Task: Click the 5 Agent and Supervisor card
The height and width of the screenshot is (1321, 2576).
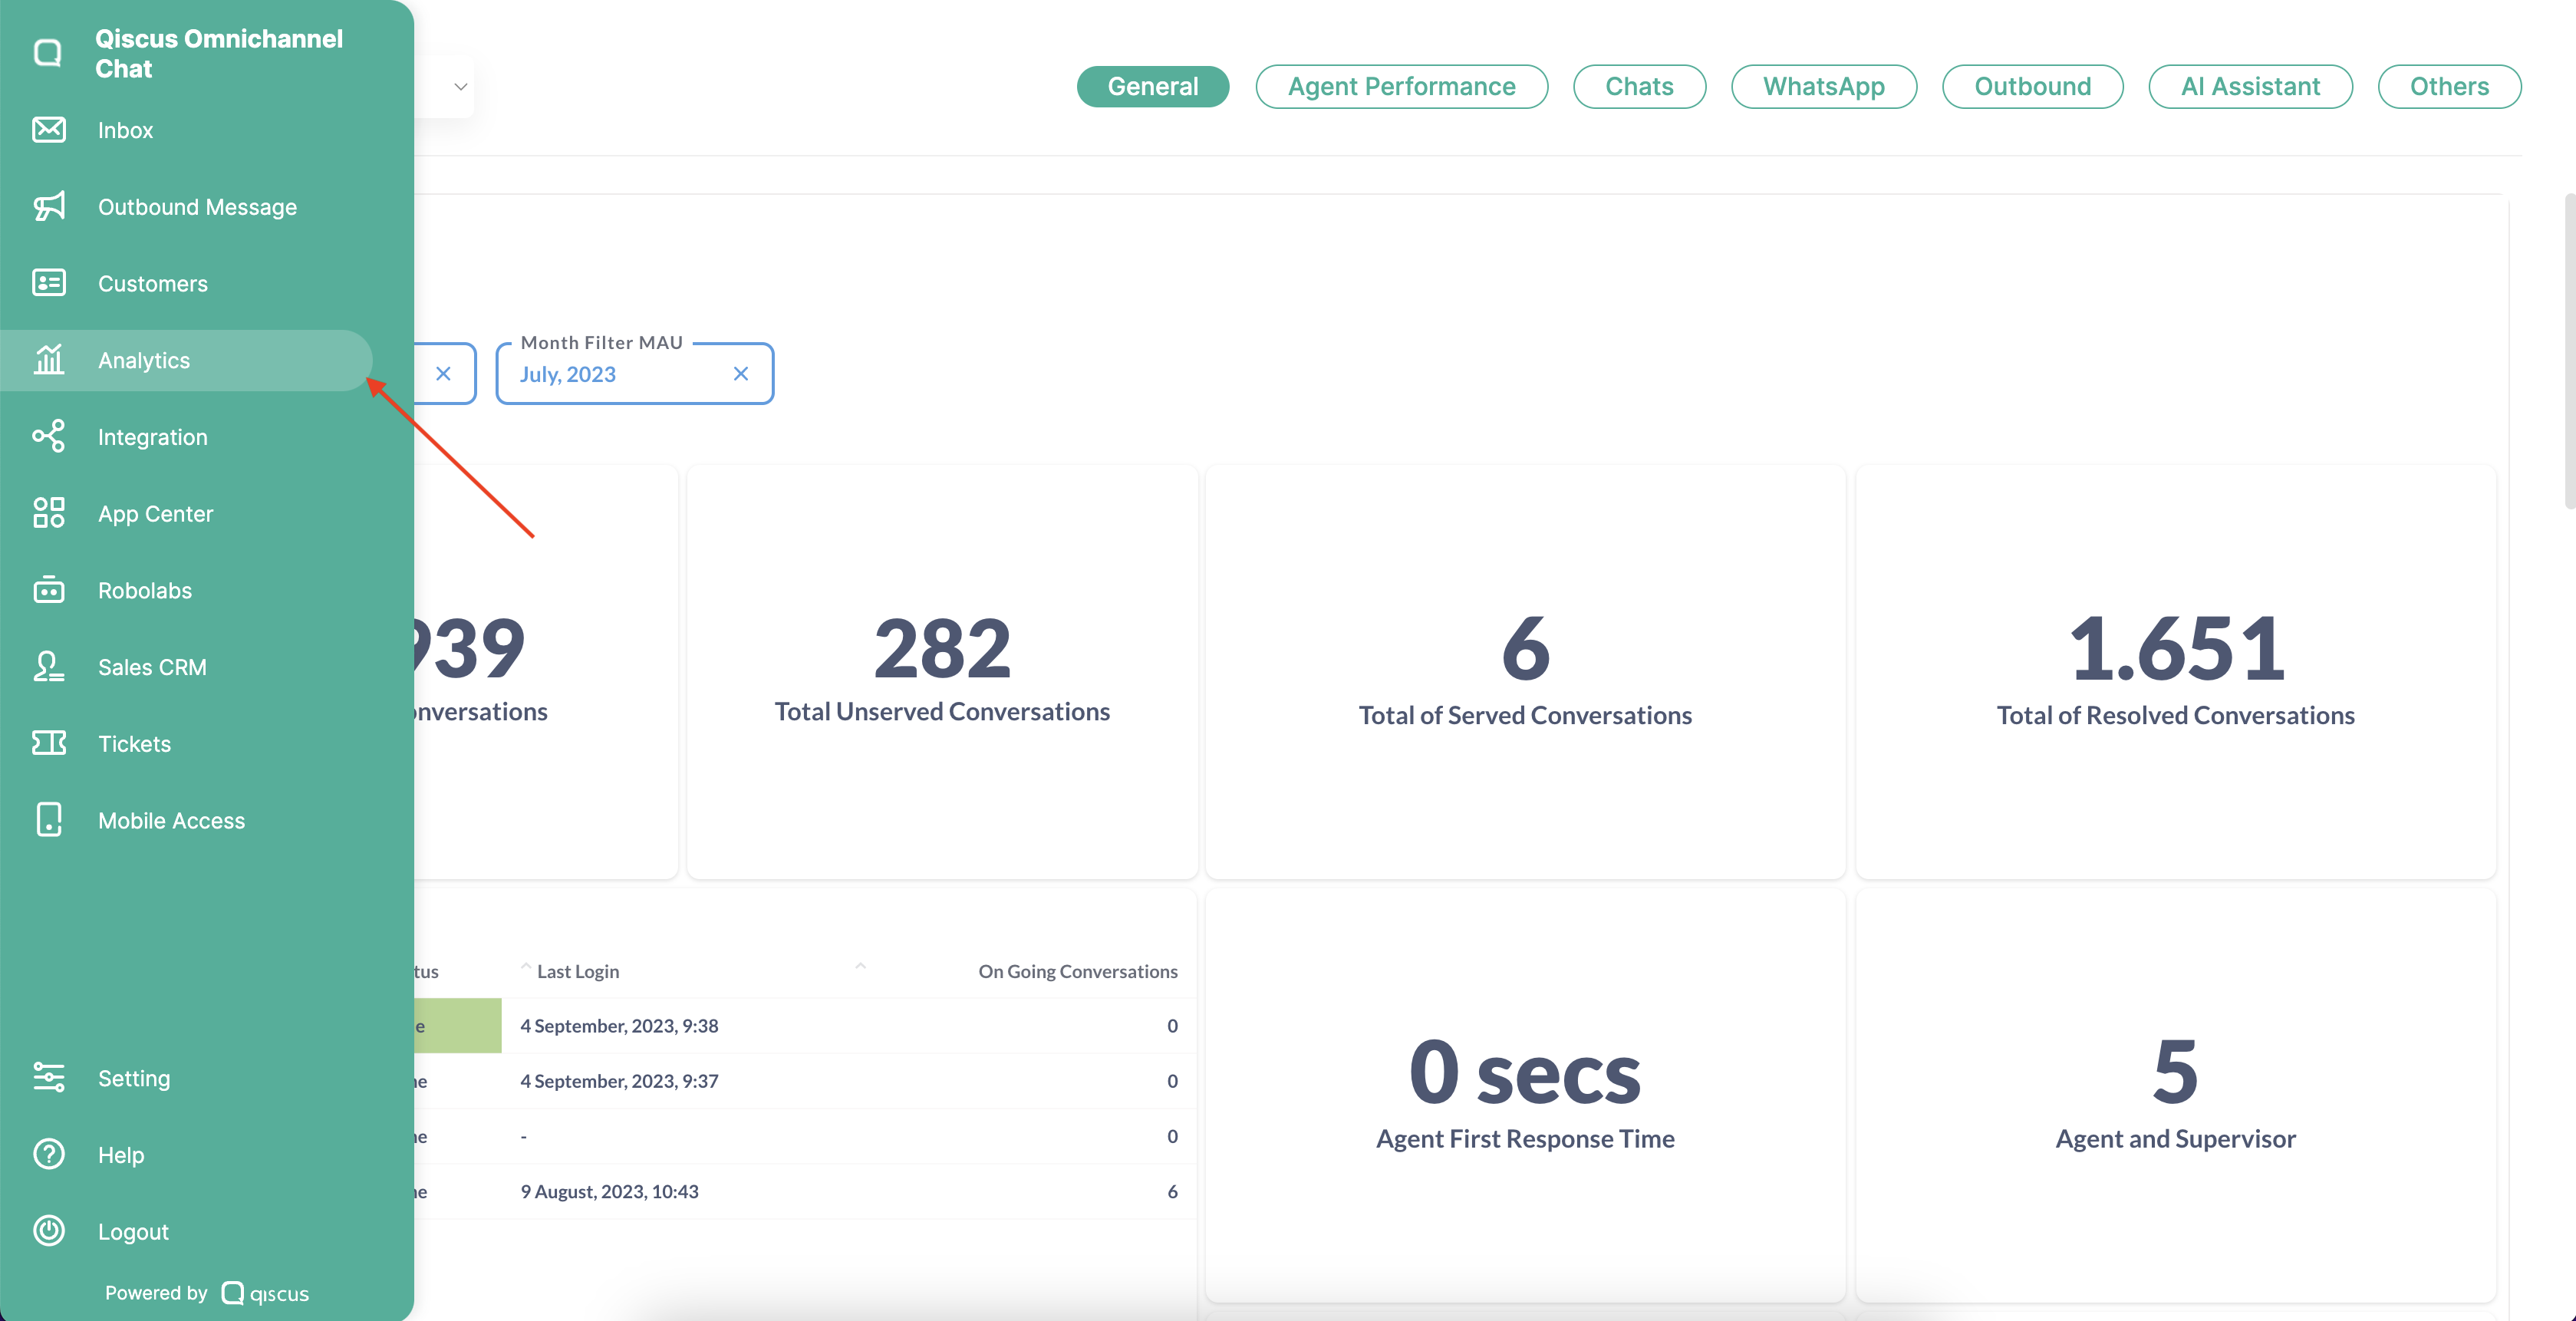Action: [2175, 1095]
